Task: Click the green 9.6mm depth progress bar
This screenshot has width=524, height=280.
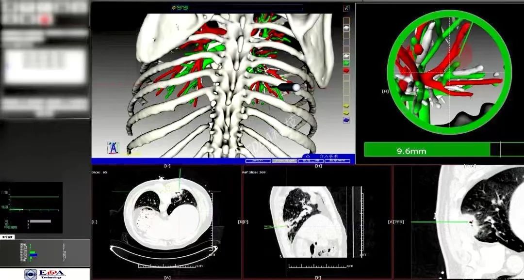Action: [x=427, y=150]
